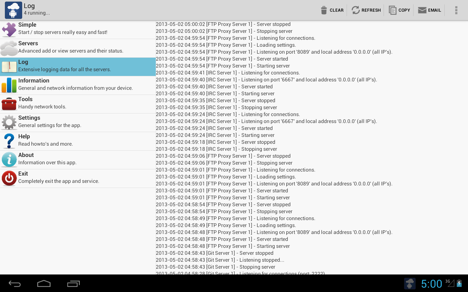Open the Log menu entry

[x=78, y=67]
